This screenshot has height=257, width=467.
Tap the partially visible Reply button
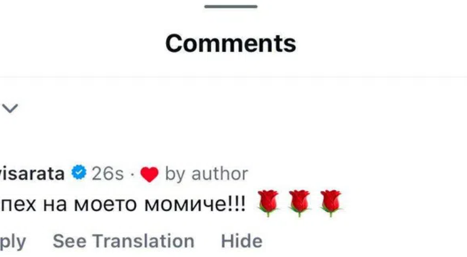(13, 241)
